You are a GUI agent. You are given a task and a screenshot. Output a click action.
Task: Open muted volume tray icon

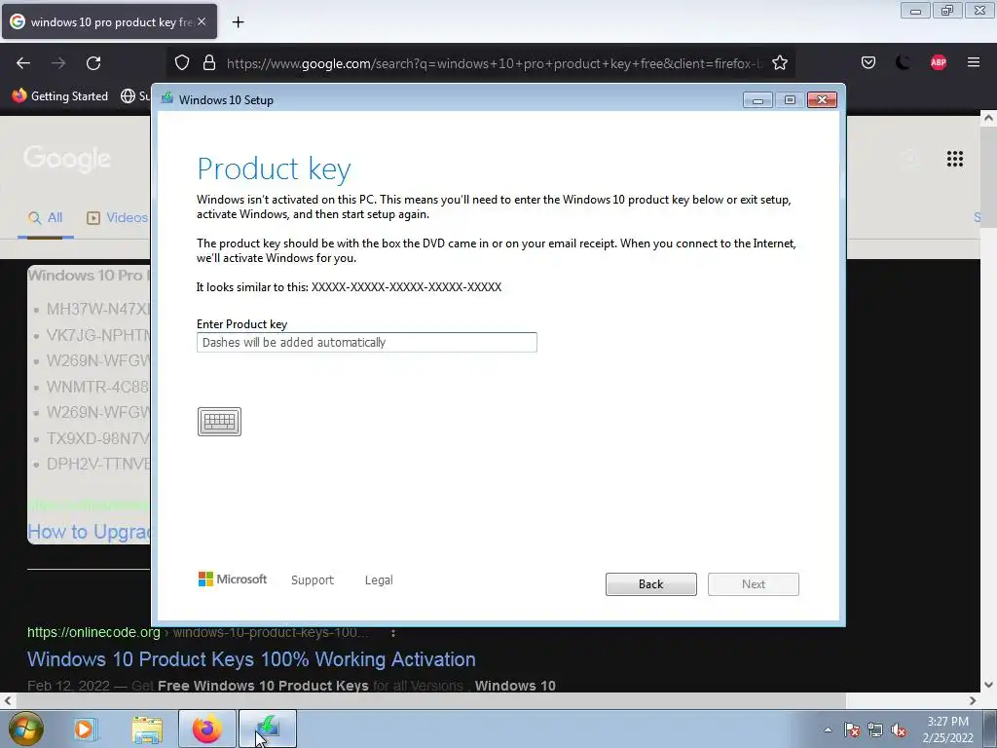[x=899, y=729]
